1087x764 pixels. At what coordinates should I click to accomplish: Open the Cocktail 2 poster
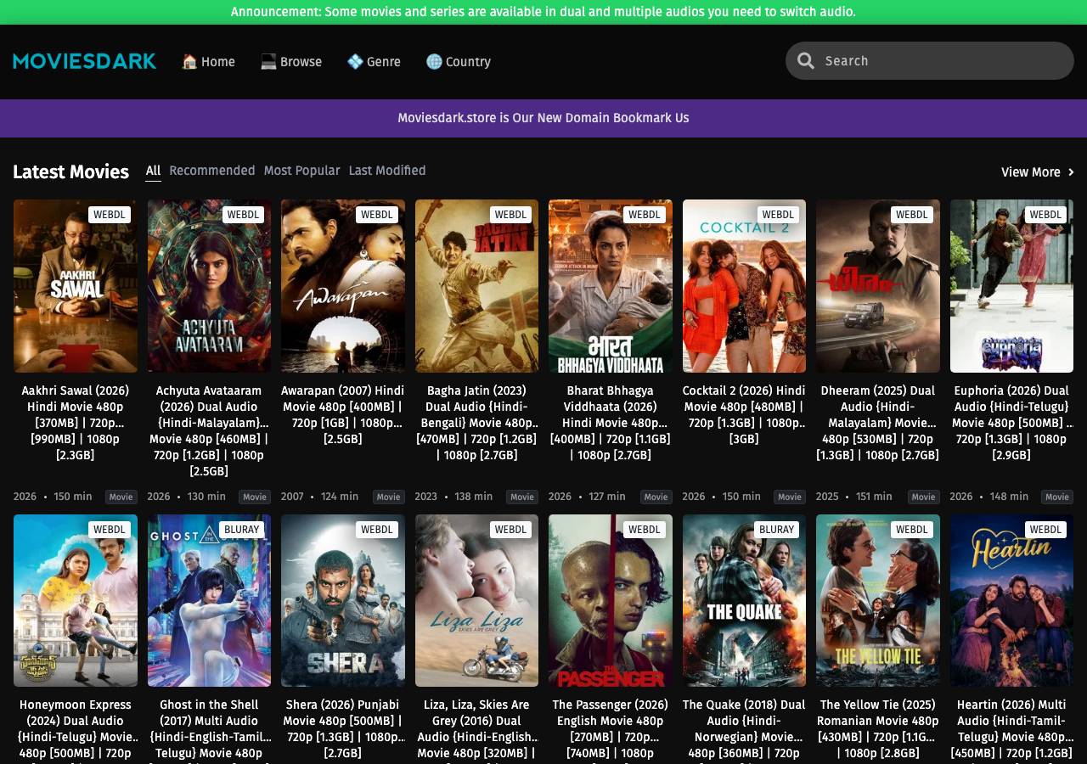pos(744,286)
